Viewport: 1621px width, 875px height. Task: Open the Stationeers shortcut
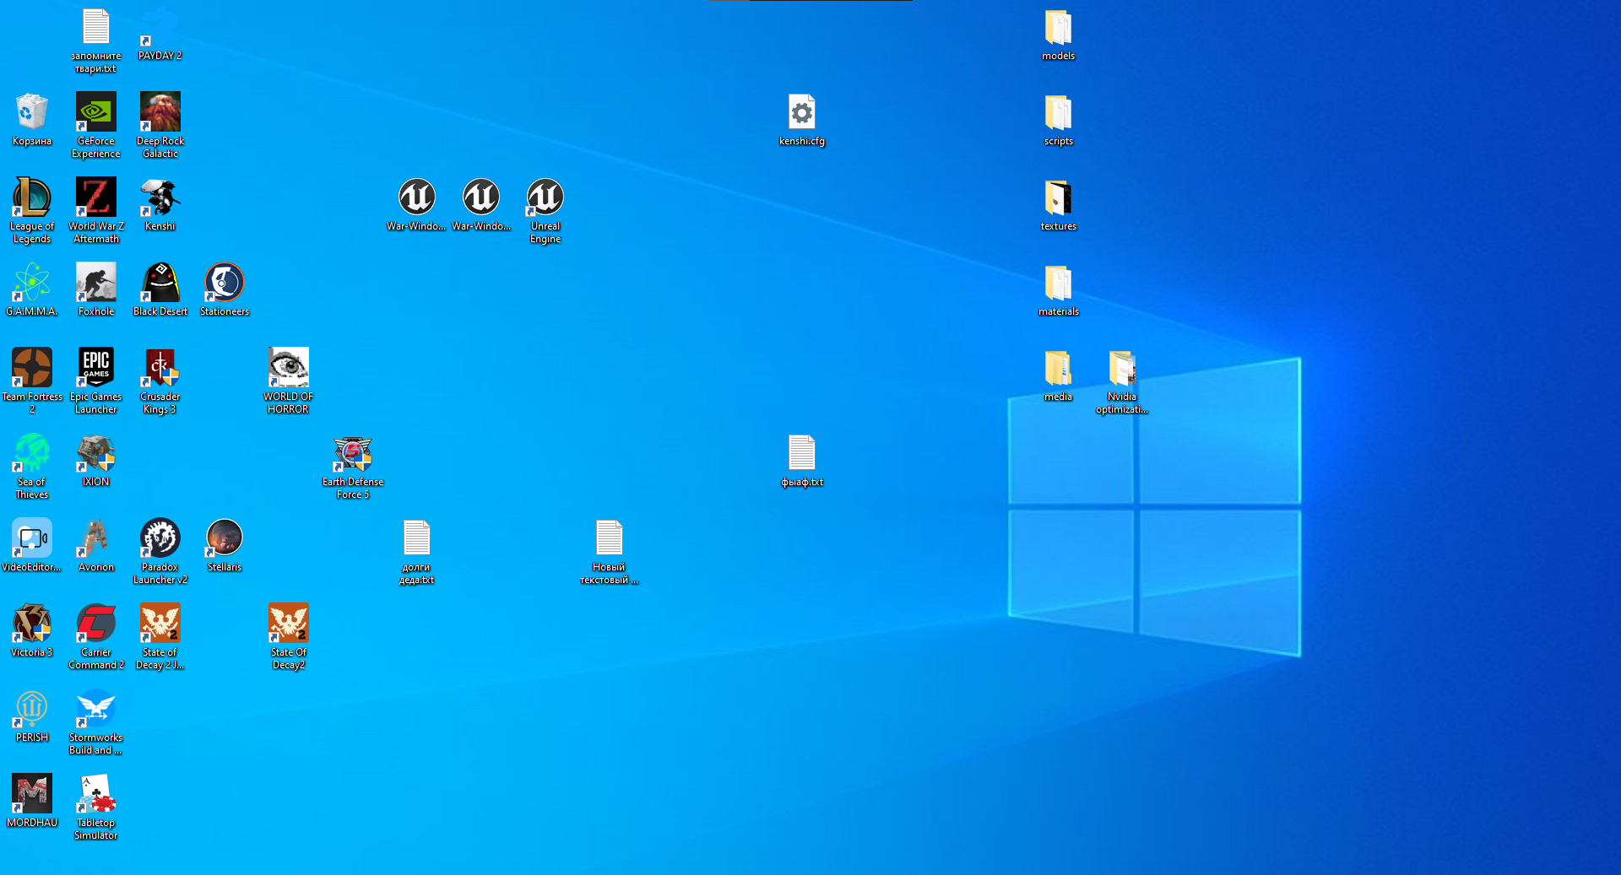(x=225, y=290)
